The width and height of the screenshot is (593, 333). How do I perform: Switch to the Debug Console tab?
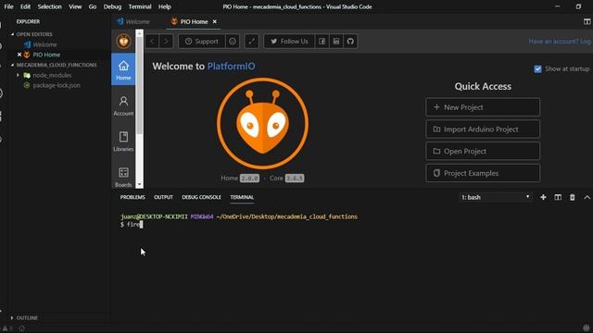(201, 197)
